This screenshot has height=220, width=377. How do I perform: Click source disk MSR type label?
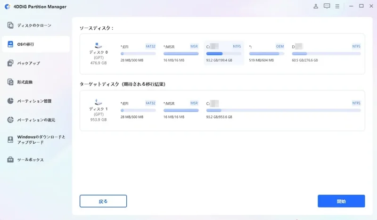pos(194,47)
